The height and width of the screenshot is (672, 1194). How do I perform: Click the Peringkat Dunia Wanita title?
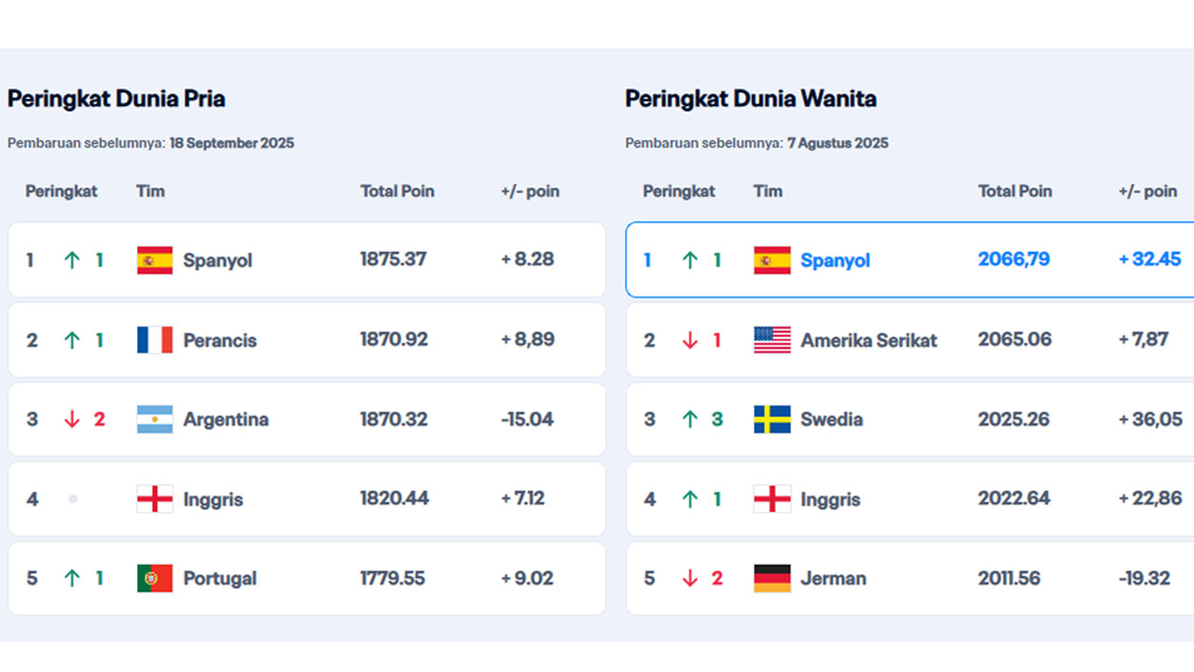click(750, 98)
